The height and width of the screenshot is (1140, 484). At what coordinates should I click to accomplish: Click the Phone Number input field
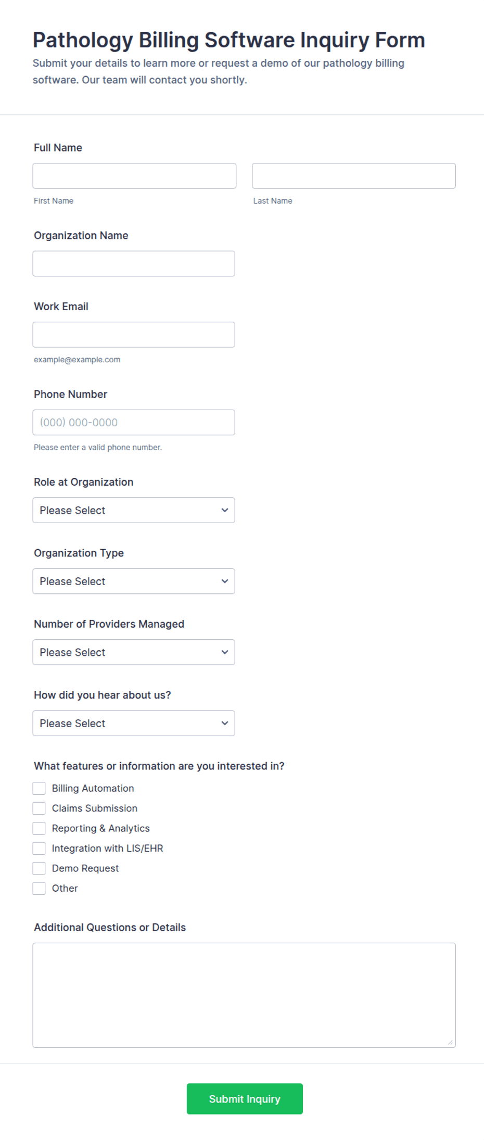(134, 423)
